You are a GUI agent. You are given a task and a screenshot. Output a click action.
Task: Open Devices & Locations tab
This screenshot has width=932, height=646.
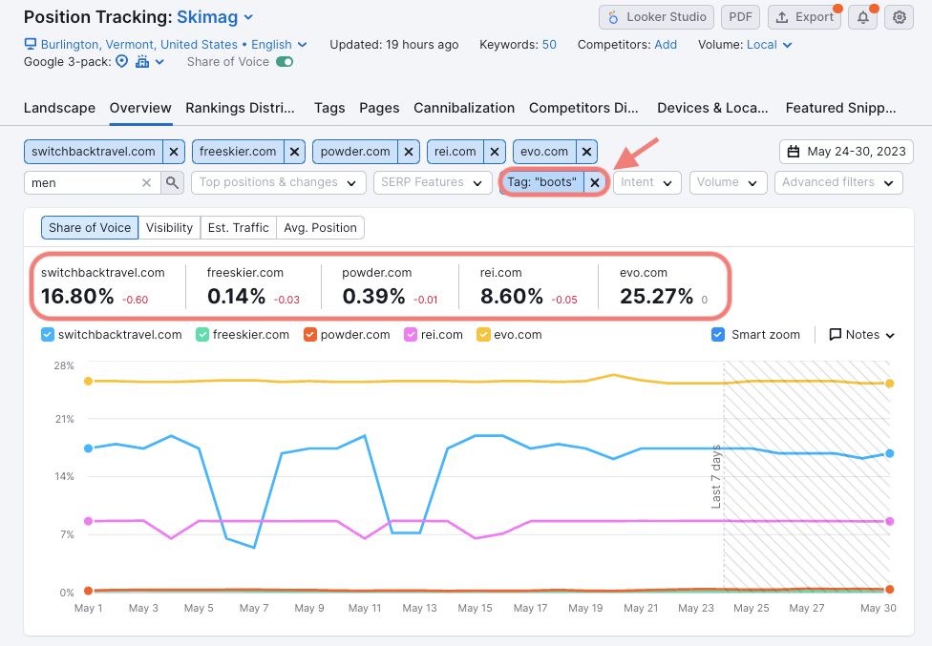pos(712,108)
